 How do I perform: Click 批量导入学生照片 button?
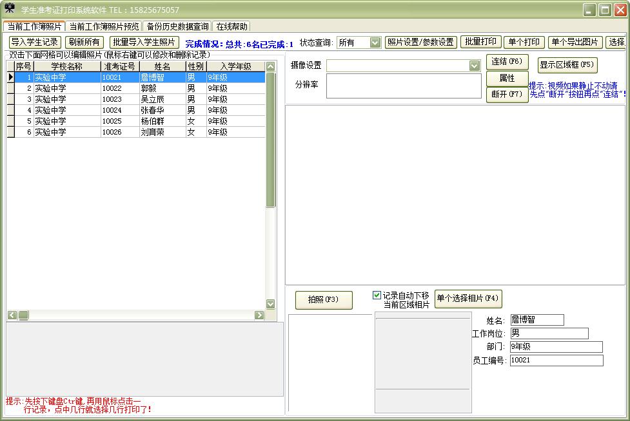(143, 42)
